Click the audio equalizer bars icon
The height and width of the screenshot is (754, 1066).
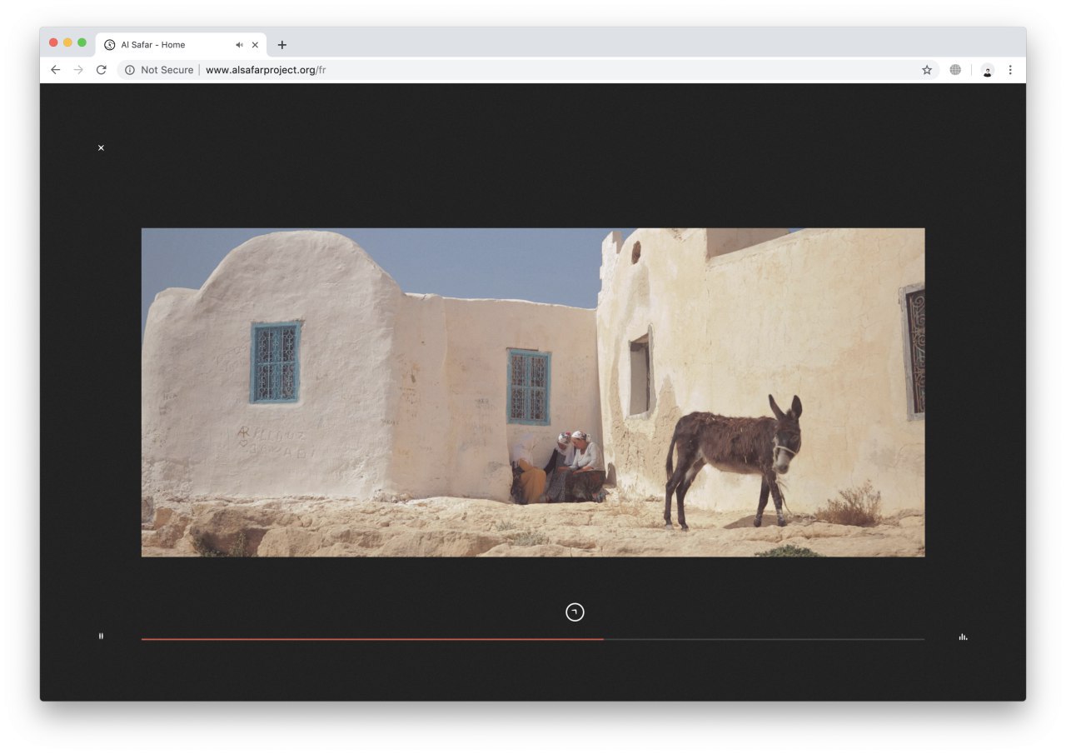963,637
